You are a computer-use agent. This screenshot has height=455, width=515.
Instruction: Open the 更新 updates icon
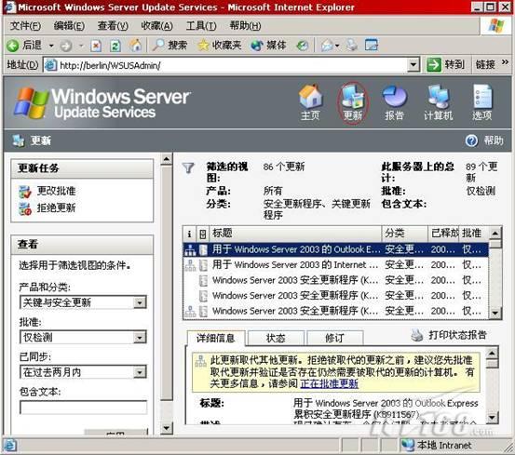click(x=353, y=102)
